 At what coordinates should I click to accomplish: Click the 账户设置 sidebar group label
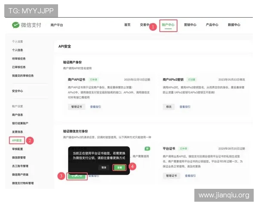coord(18,106)
